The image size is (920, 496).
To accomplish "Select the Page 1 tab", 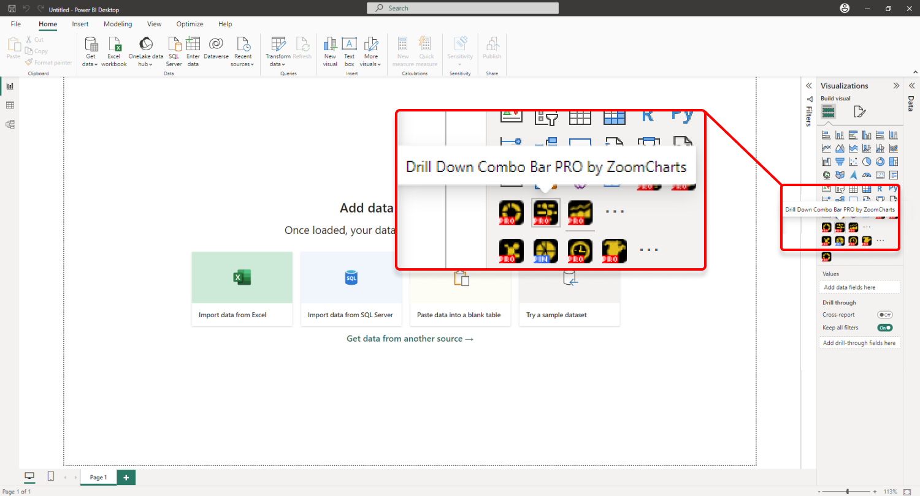I will (x=98, y=477).
